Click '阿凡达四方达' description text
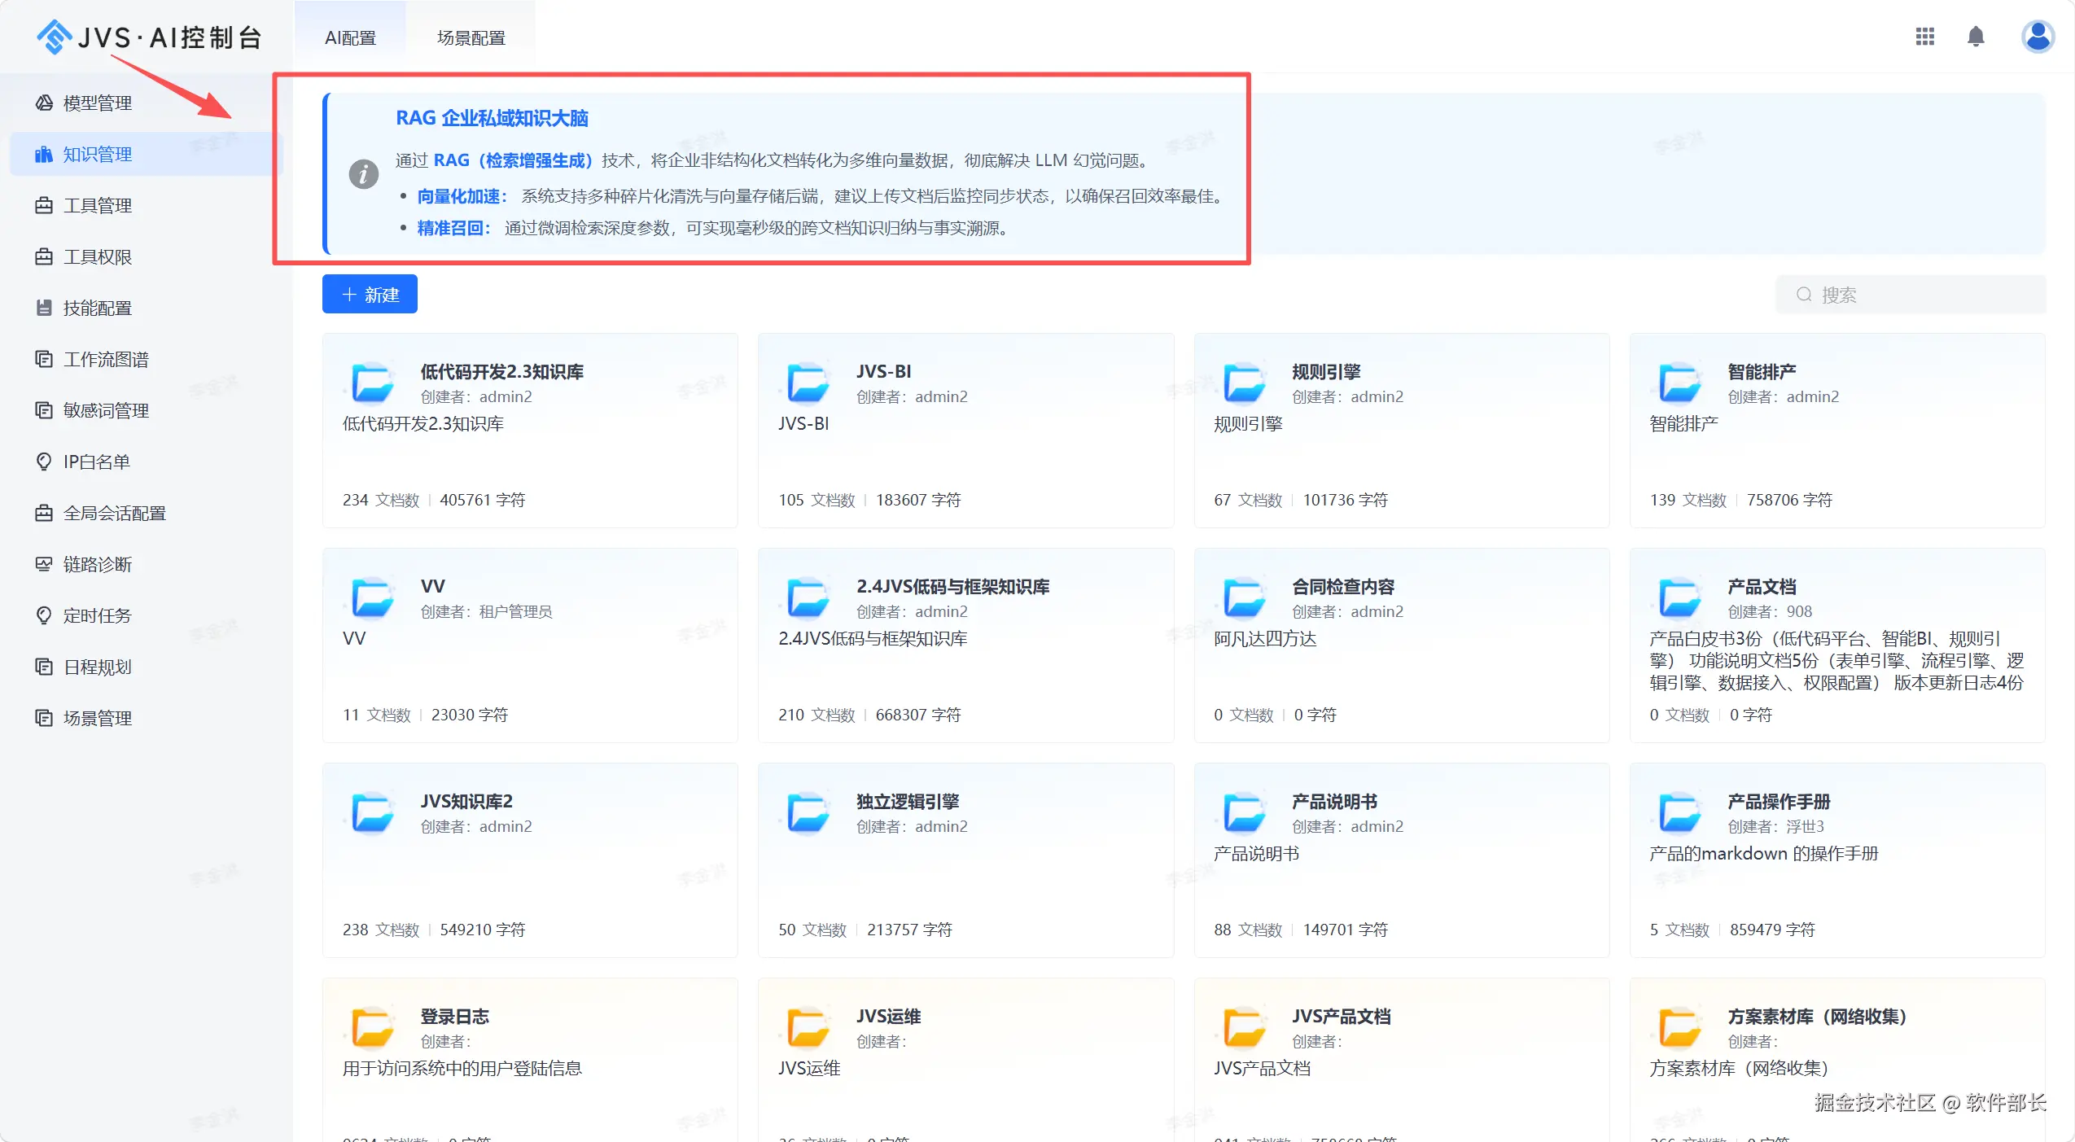 [x=1265, y=639]
